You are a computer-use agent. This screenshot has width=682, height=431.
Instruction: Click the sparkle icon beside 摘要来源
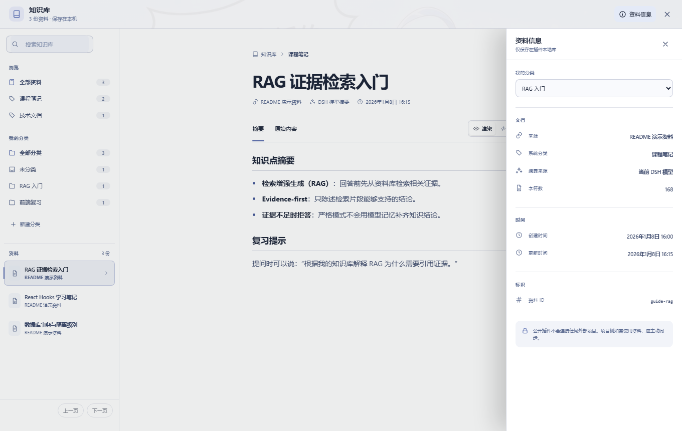point(519,171)
